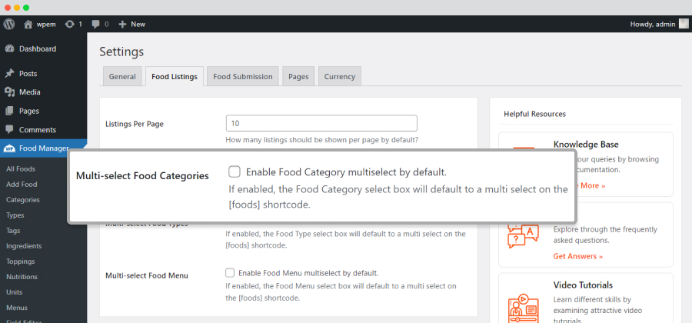Open the Menus submenu
The image size is (692, 323).
[17, 308]
